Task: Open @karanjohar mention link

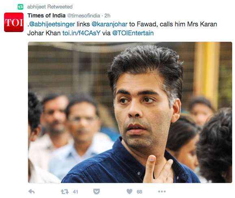Action: (110, 24)
